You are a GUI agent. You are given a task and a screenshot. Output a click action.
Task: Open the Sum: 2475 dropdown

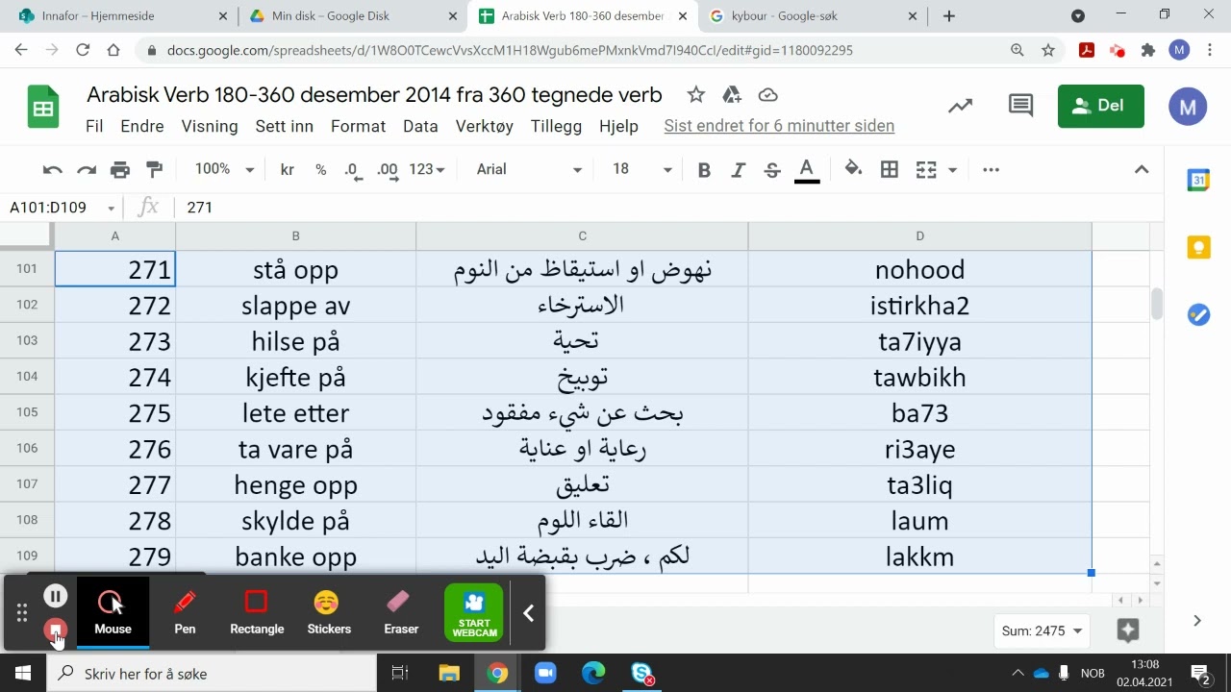(x=1042, y=631)
